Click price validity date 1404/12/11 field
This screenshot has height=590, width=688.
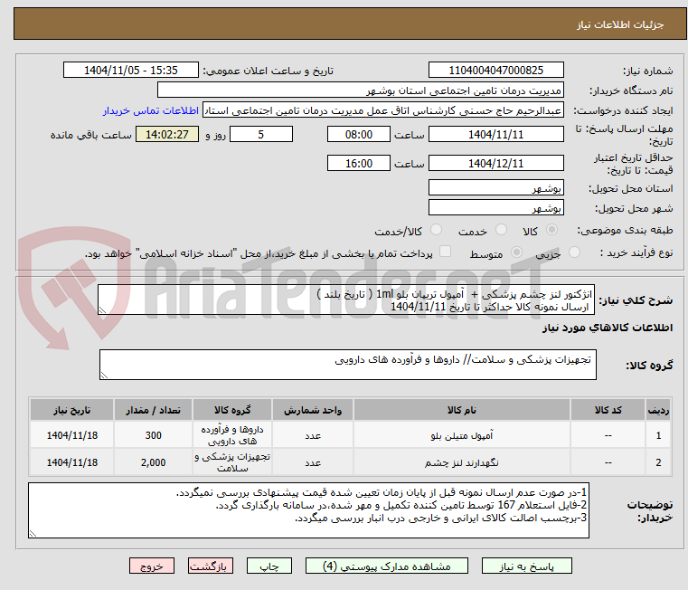[495, 164]
